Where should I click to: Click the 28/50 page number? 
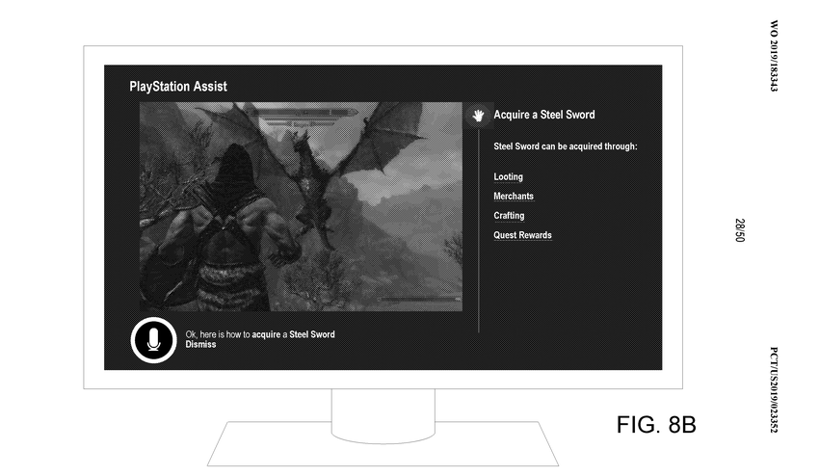coord(740,230)
